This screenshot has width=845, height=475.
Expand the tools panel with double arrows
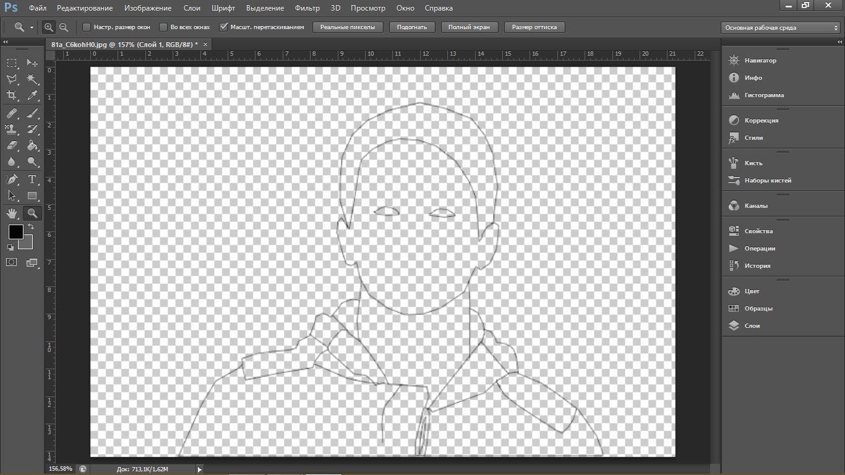[x=5, y=41]
